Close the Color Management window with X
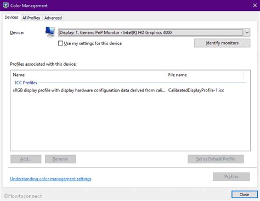The height and width of the screenshot is (201, 260). (255, 5)
